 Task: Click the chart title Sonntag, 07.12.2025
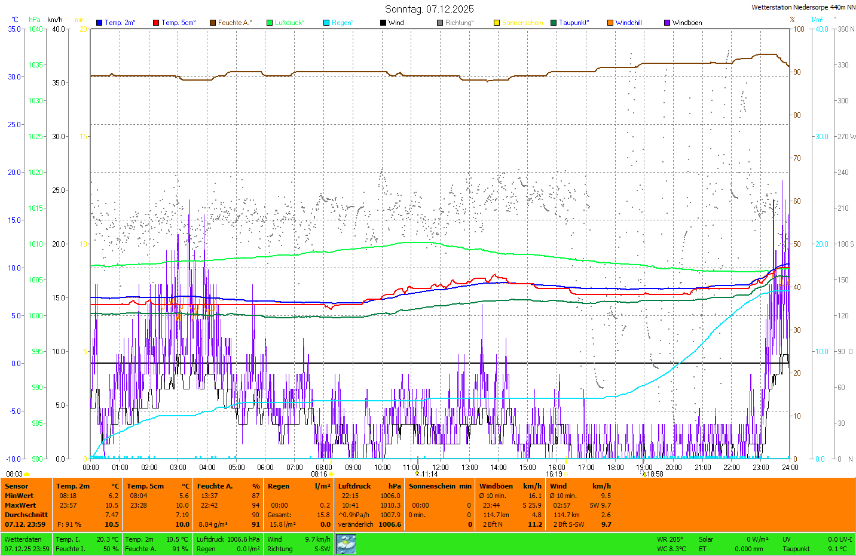[x=429, y=9]
